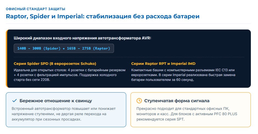Click the clock icon beside Ступенчатая форма сигнала
The width and height of the screenshot is (258, 134).
139,101
